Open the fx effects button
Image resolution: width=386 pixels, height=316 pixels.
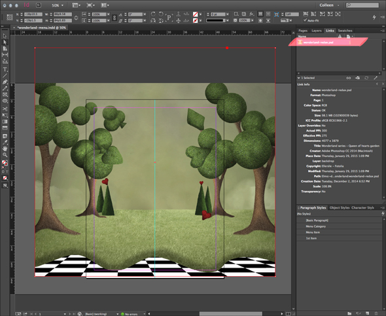tap(252, 14)
